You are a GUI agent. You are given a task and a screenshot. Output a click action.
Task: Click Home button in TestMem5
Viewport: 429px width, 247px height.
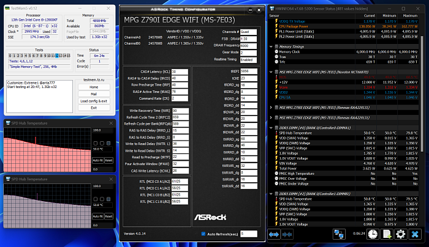click(x=94, y=87)
